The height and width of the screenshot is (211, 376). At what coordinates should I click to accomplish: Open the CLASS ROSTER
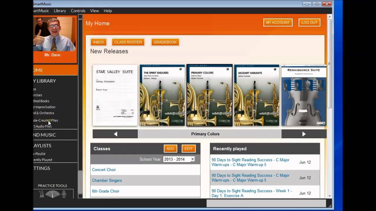[128, 42]
